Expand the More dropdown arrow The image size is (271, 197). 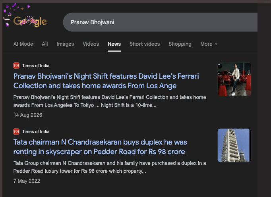click(x=216, y=44)
